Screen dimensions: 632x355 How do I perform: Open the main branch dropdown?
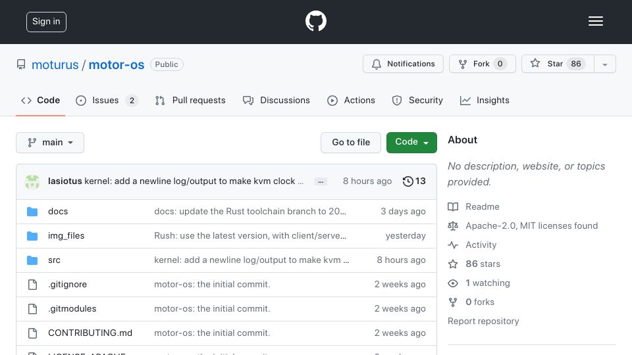[x=50, y=143]
